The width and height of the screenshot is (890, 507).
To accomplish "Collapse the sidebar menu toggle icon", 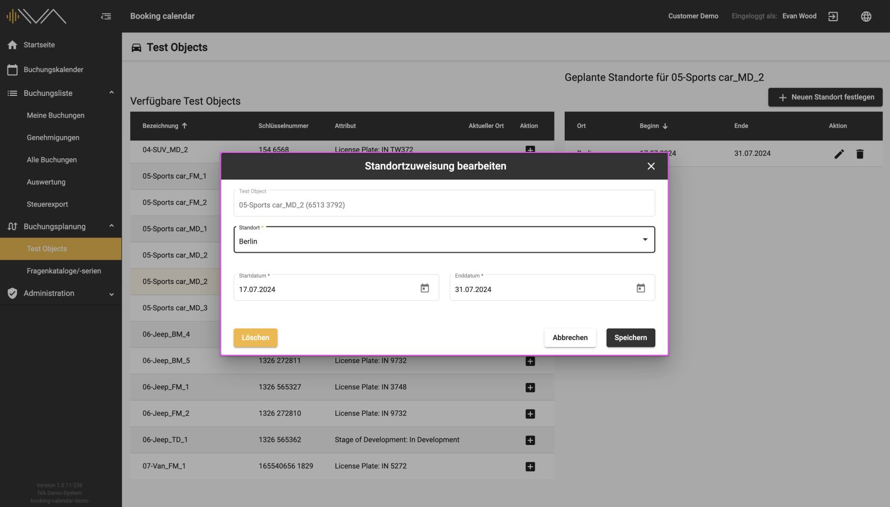I will pos(106,16).
